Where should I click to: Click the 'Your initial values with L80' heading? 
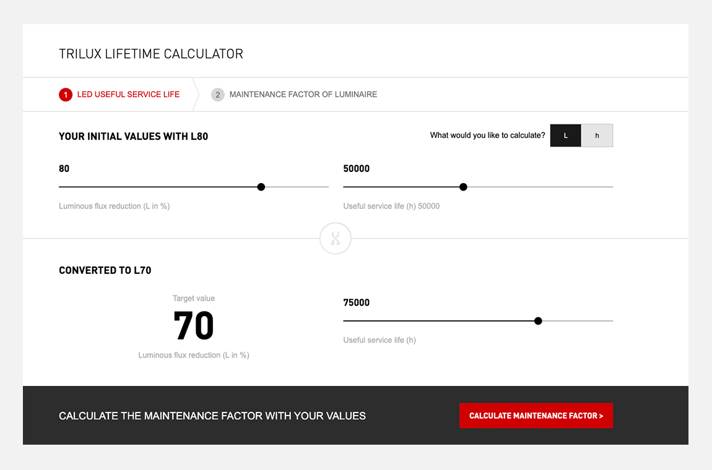pyautogui.click(x=134, y=137)
